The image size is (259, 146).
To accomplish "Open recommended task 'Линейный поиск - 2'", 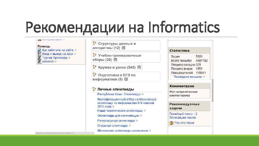I will pos(183,114).
